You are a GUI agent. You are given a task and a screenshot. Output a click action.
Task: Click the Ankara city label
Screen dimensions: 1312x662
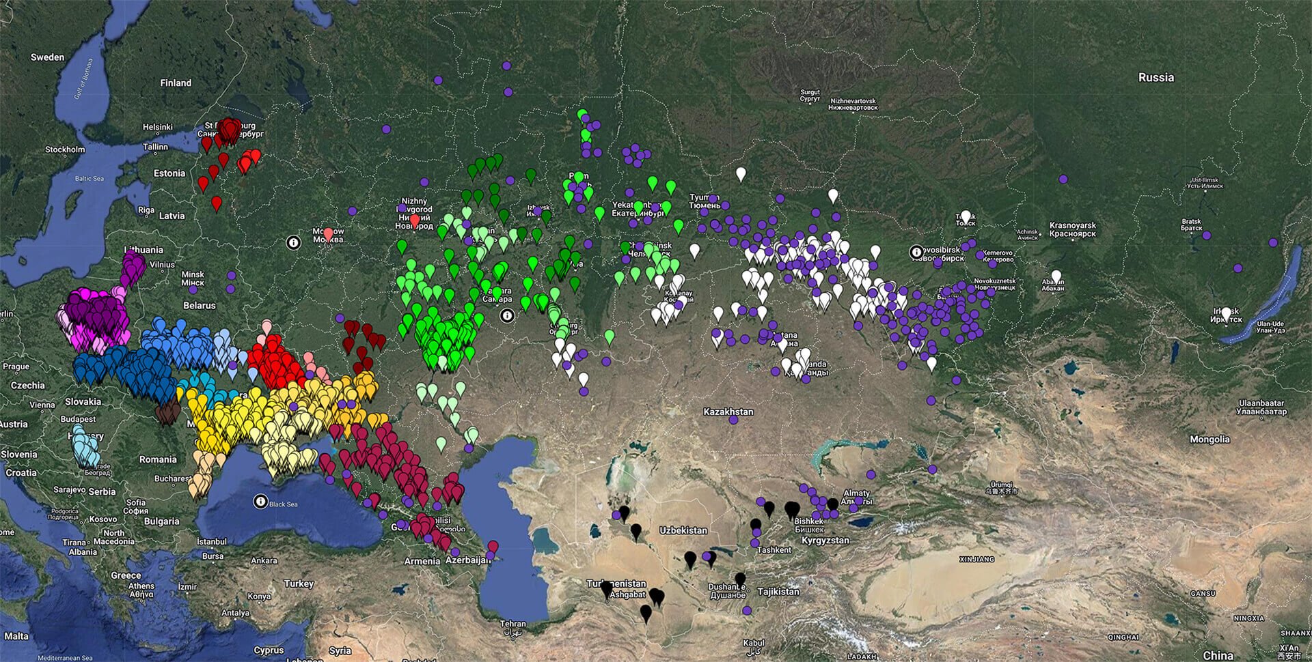pyautogui.click(x=264, y=561)
